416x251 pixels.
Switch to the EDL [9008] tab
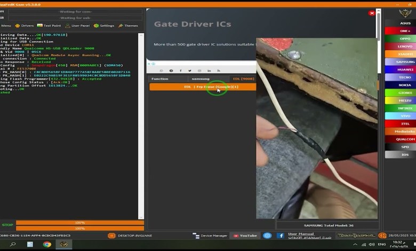click(x=243, y=79)
